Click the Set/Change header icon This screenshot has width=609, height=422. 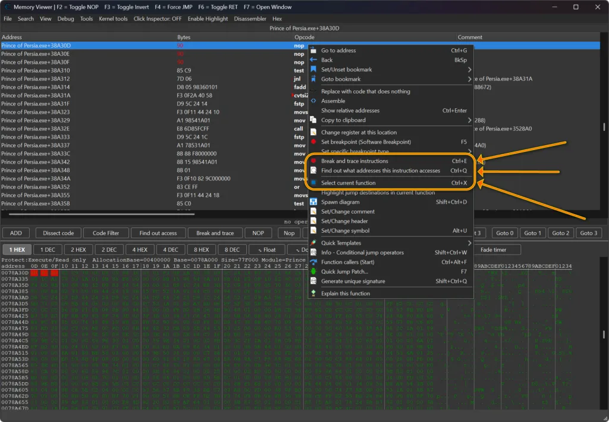[x=313, y=221]
